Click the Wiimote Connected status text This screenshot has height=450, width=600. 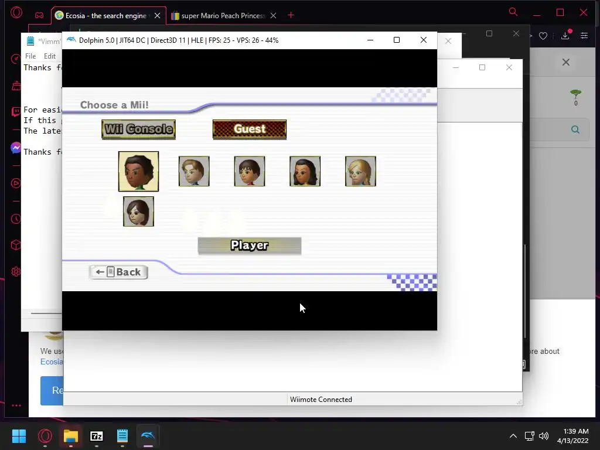point(321,400)
